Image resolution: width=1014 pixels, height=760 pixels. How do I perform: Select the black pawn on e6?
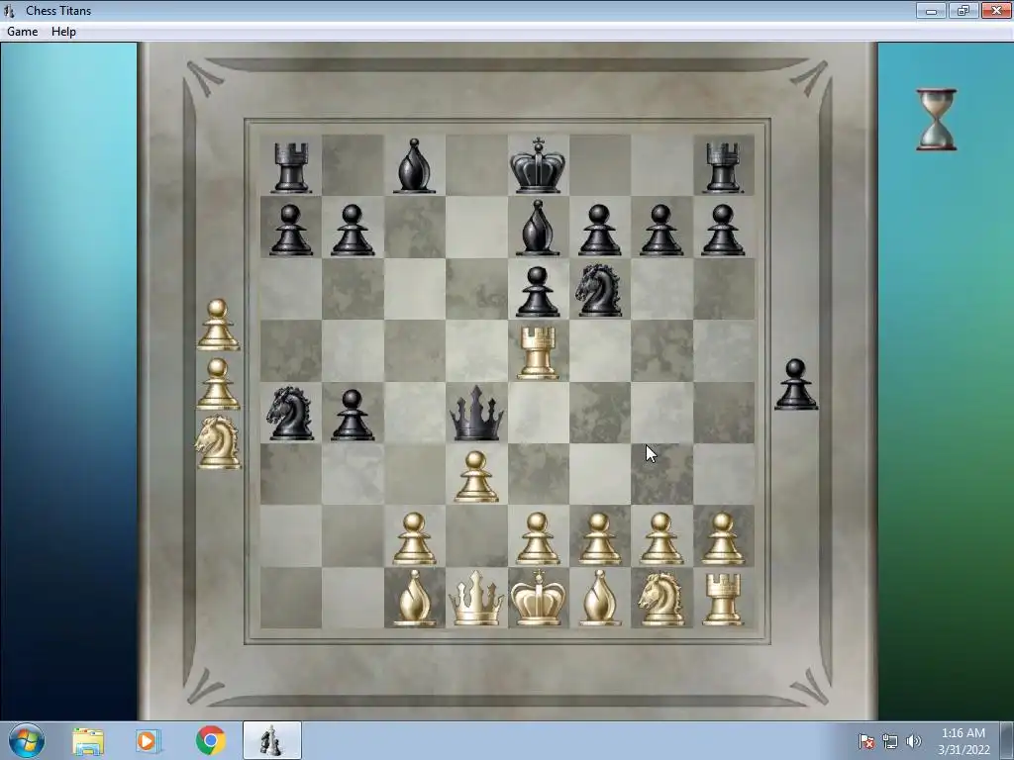538,292
